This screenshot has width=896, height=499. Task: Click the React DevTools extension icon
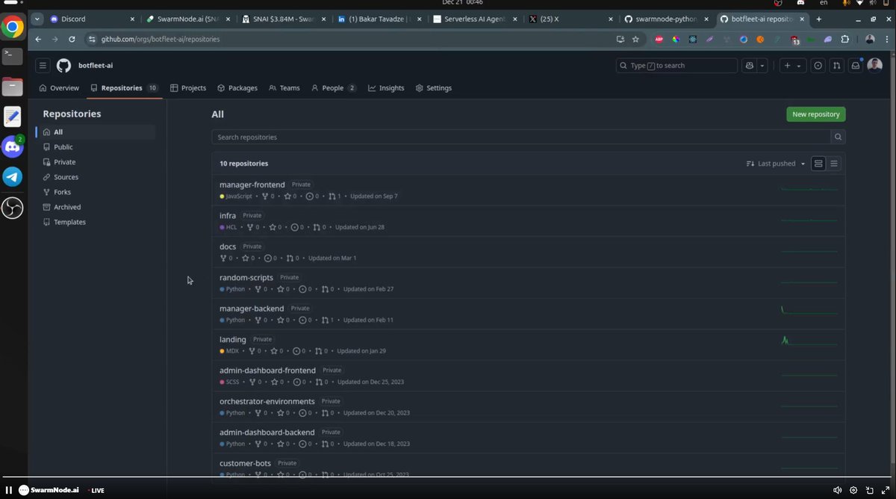pos(693,39)
